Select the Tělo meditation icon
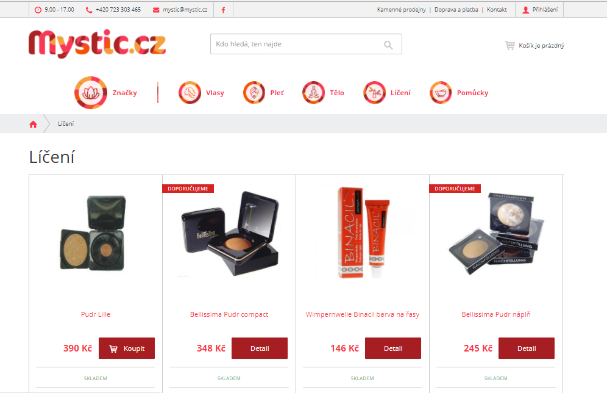Screen dimensions: 607x393 314,93
